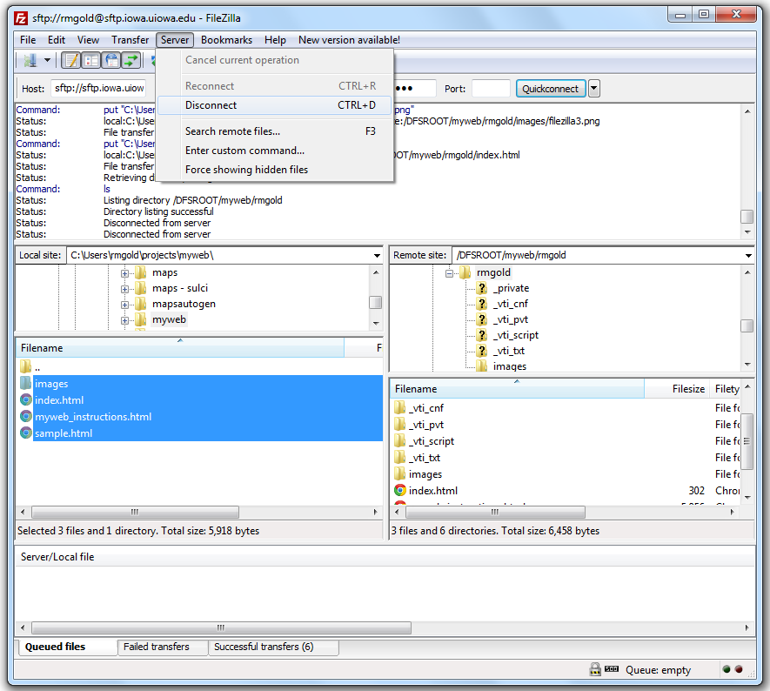Screen dimensions: 770x691
Task: Open the File menu
Action: click(x=28, y=40)
